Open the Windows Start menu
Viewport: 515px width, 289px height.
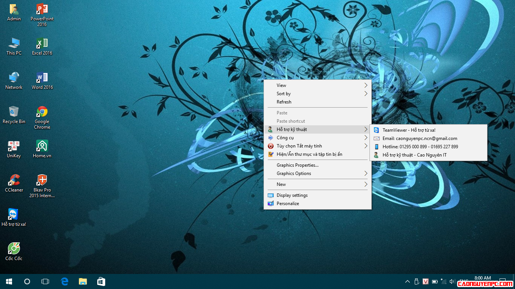tap(9, 281)
